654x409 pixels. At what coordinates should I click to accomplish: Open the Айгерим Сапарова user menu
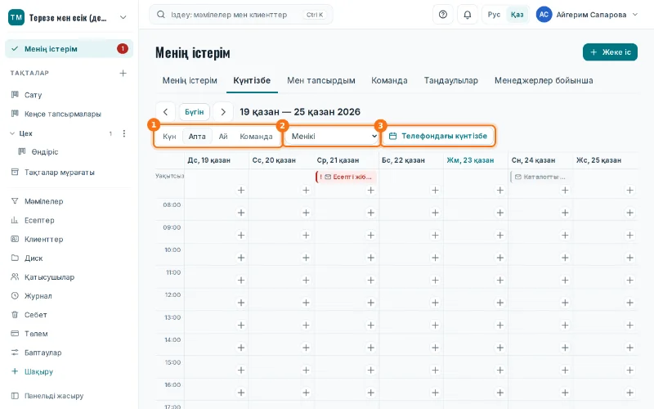[587, 15]
